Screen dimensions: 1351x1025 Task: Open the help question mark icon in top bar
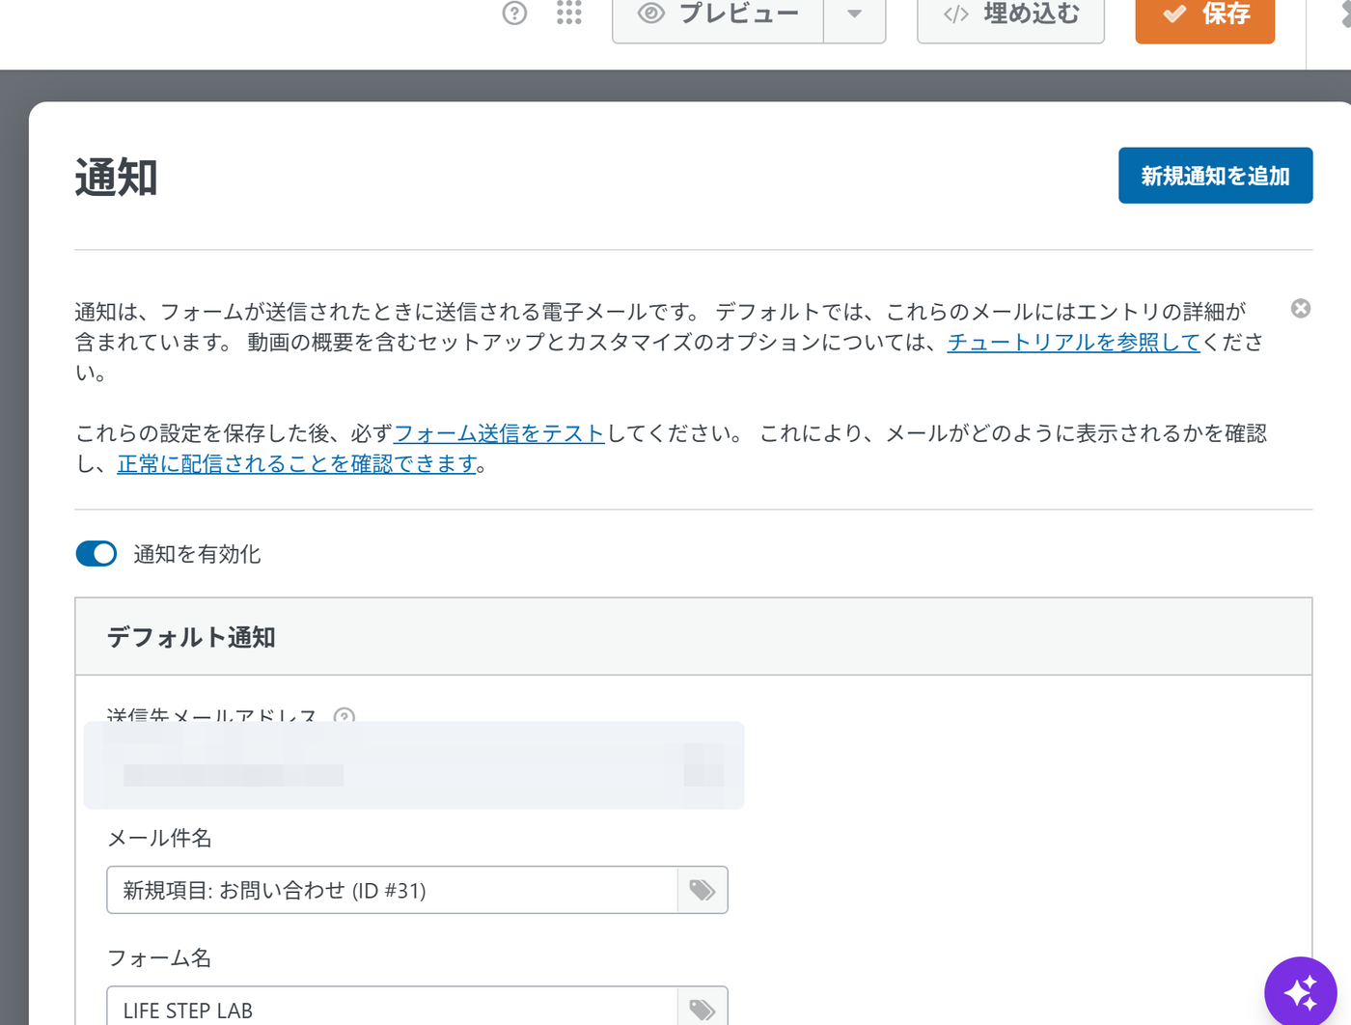(514, 13)
